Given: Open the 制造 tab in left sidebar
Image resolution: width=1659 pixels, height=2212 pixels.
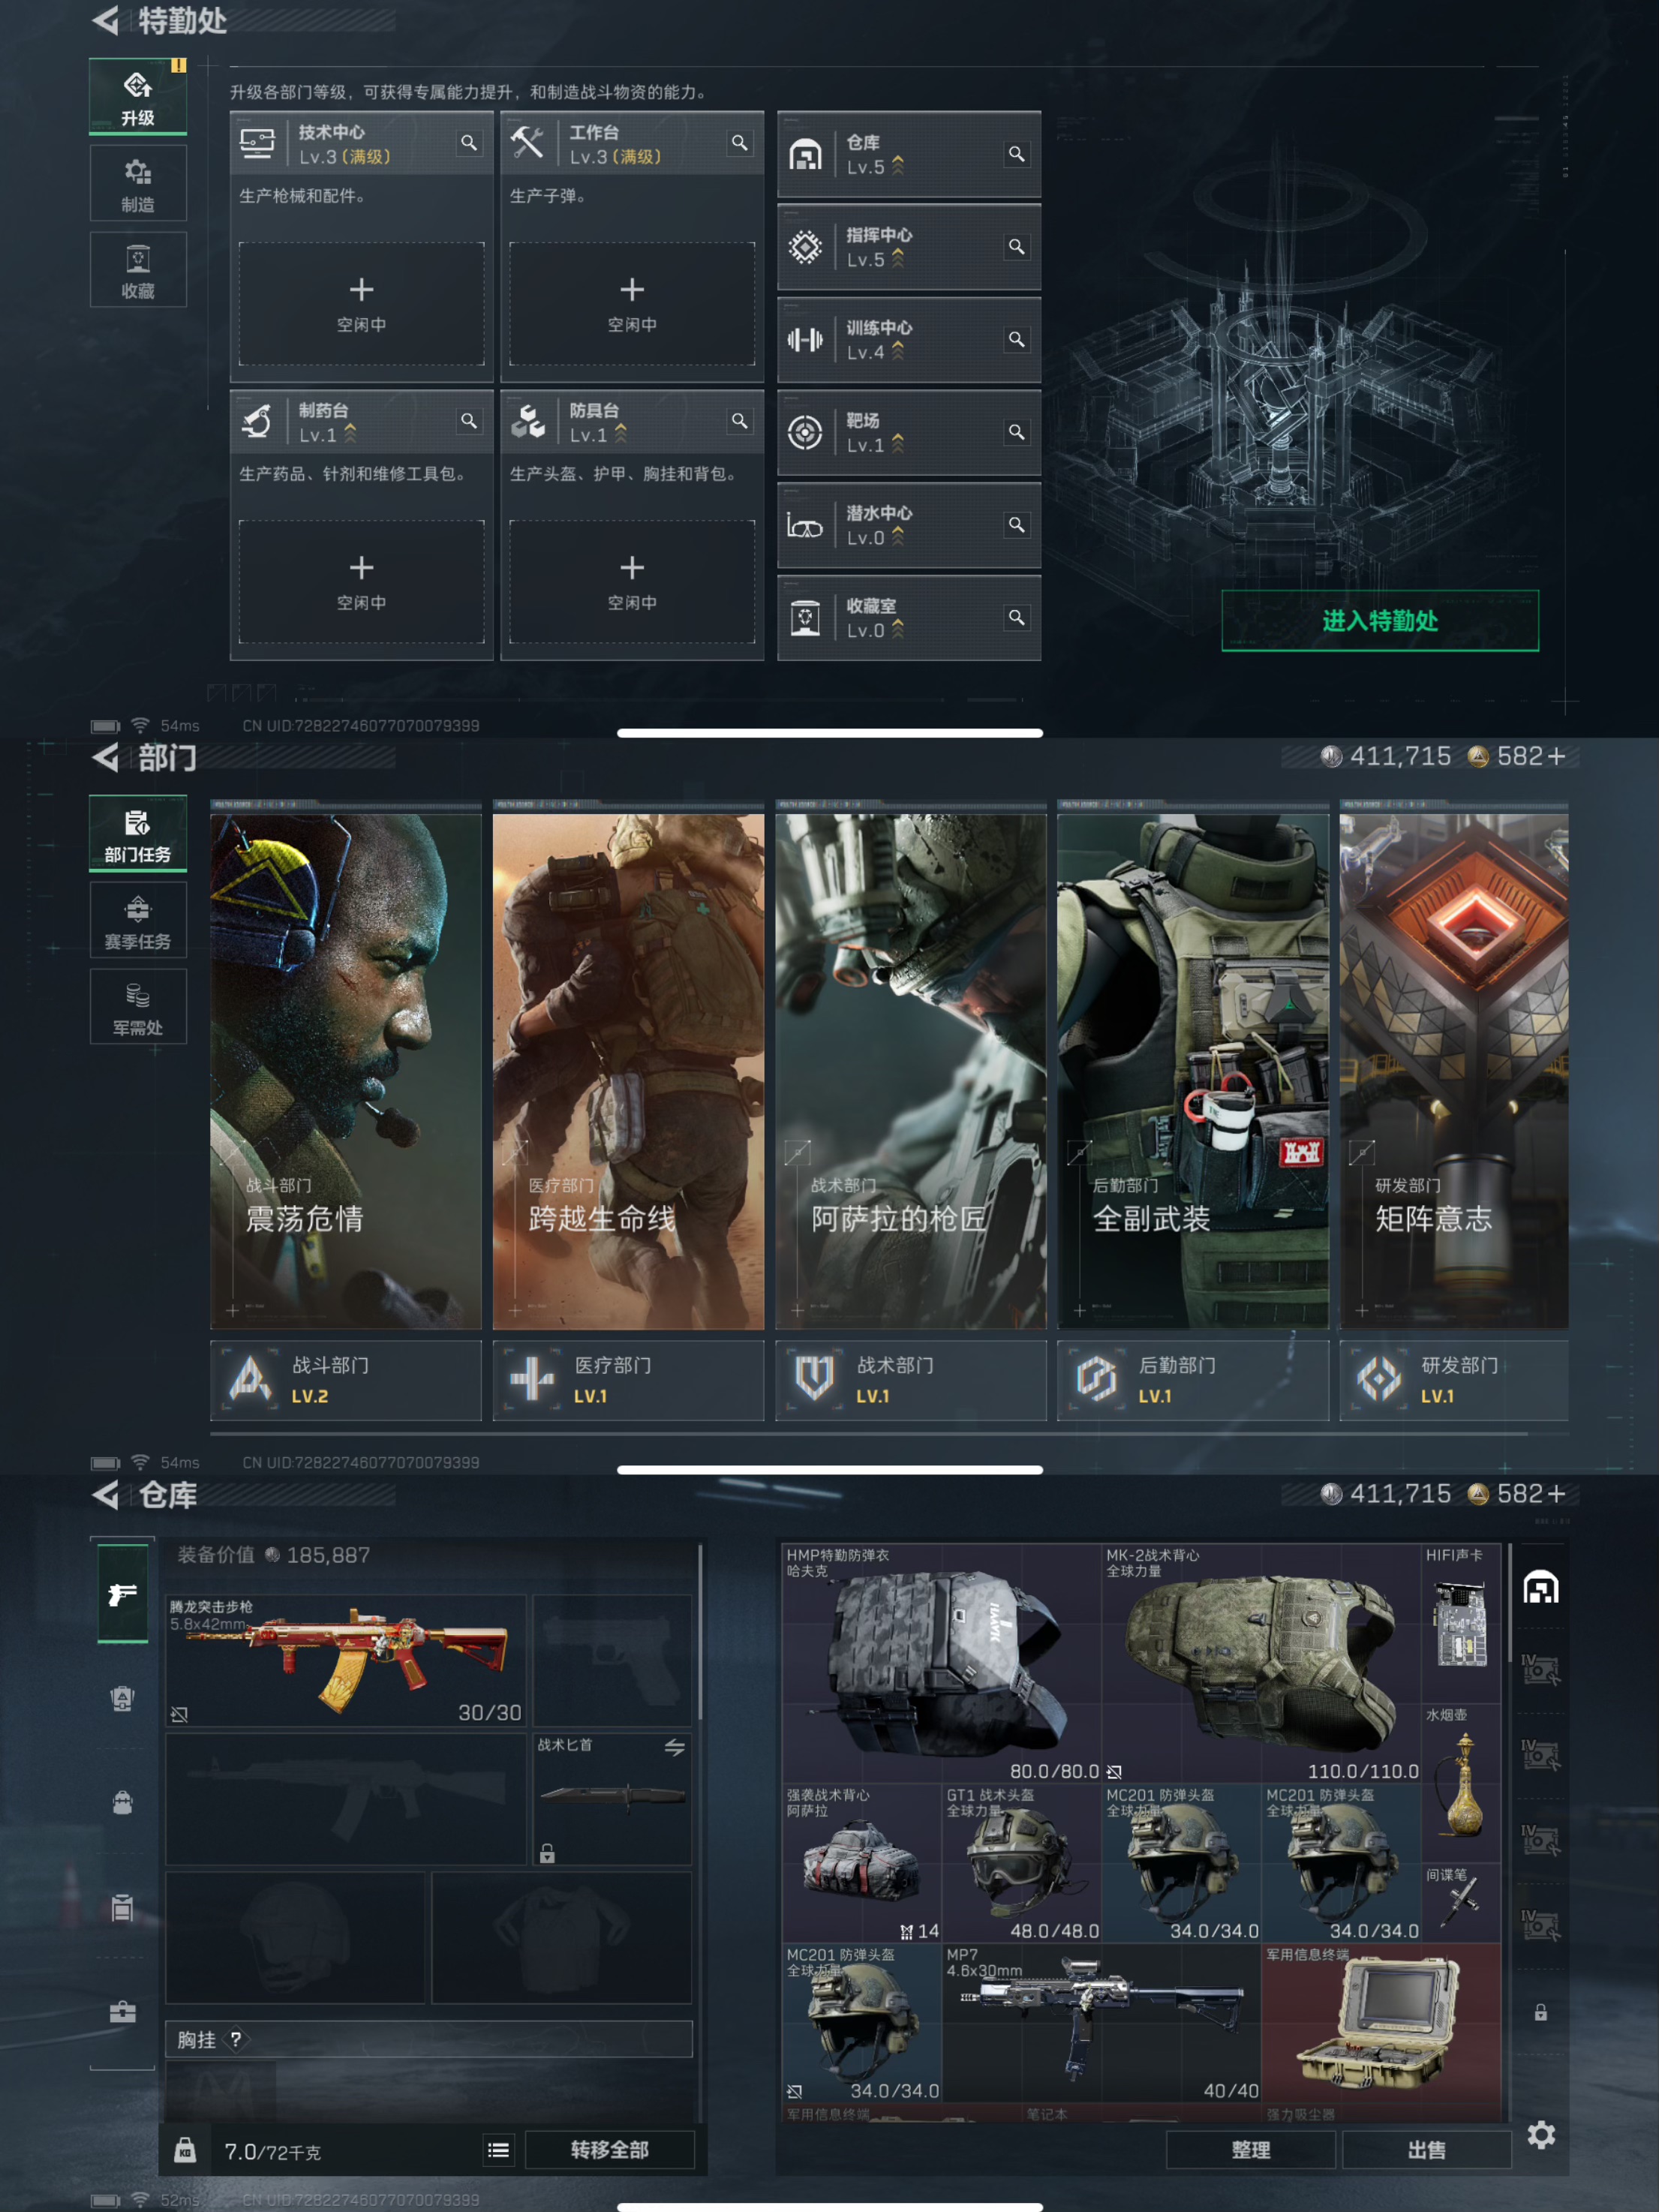Looking at the screenshot, I should pyautogui.click(x=138, y=184).
